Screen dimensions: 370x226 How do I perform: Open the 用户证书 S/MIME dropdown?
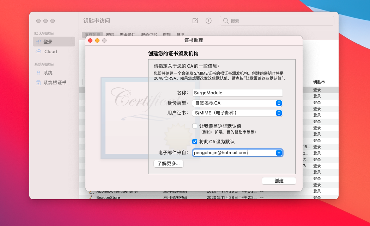point(237,113)
